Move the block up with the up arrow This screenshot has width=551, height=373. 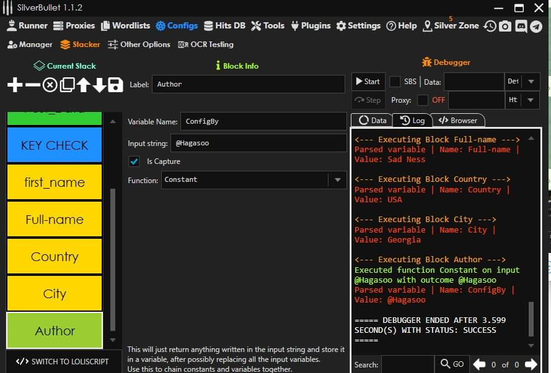pos(83,85)
